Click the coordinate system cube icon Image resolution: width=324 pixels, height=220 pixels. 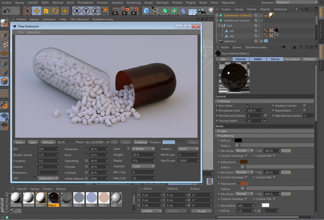coord(104,11)
